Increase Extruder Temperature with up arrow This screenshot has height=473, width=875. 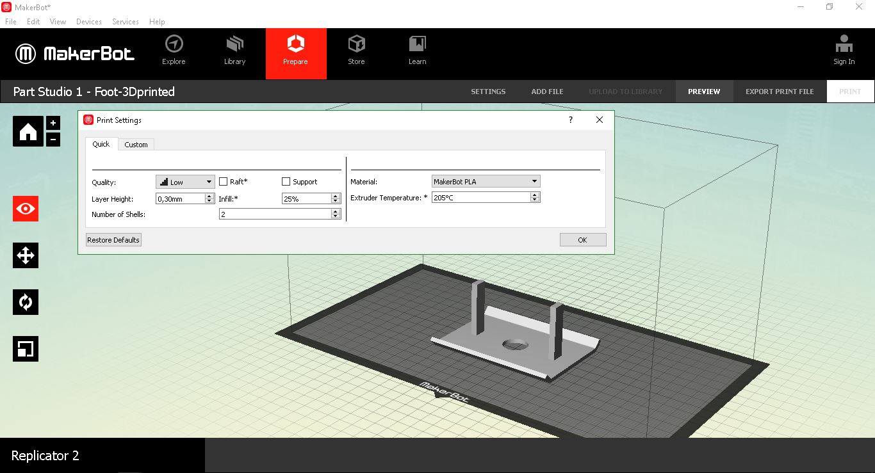click(x=535, y=195)
